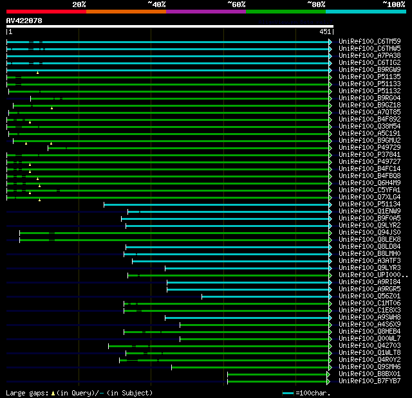Click the UniRef100_Q38M54 label
This screenshot has height=398, width=412.
tap(370, 127)
